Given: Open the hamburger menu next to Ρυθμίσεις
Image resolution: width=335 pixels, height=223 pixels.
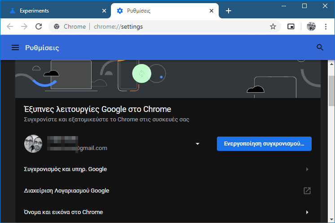Looking at the screenshot, I should [15, 47].
